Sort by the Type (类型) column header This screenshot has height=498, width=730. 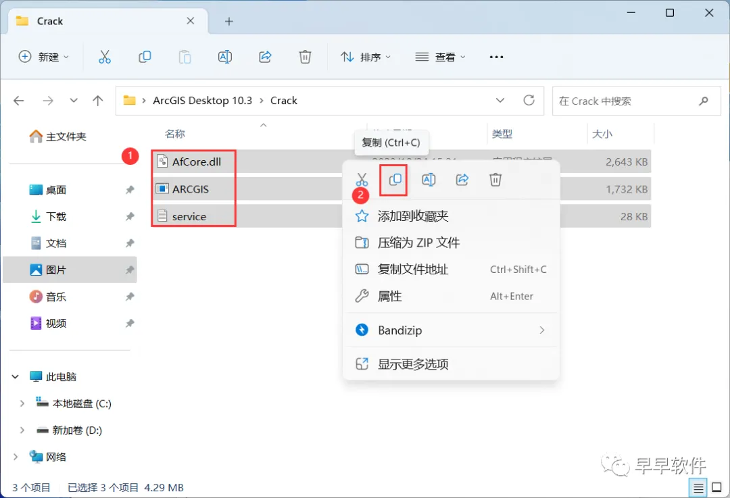pos(502,134)
